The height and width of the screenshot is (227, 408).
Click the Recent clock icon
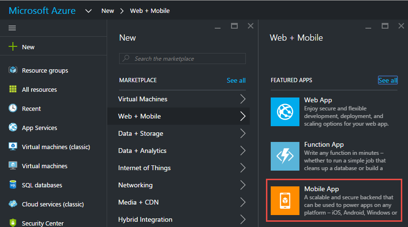click(x=13, y=108)
